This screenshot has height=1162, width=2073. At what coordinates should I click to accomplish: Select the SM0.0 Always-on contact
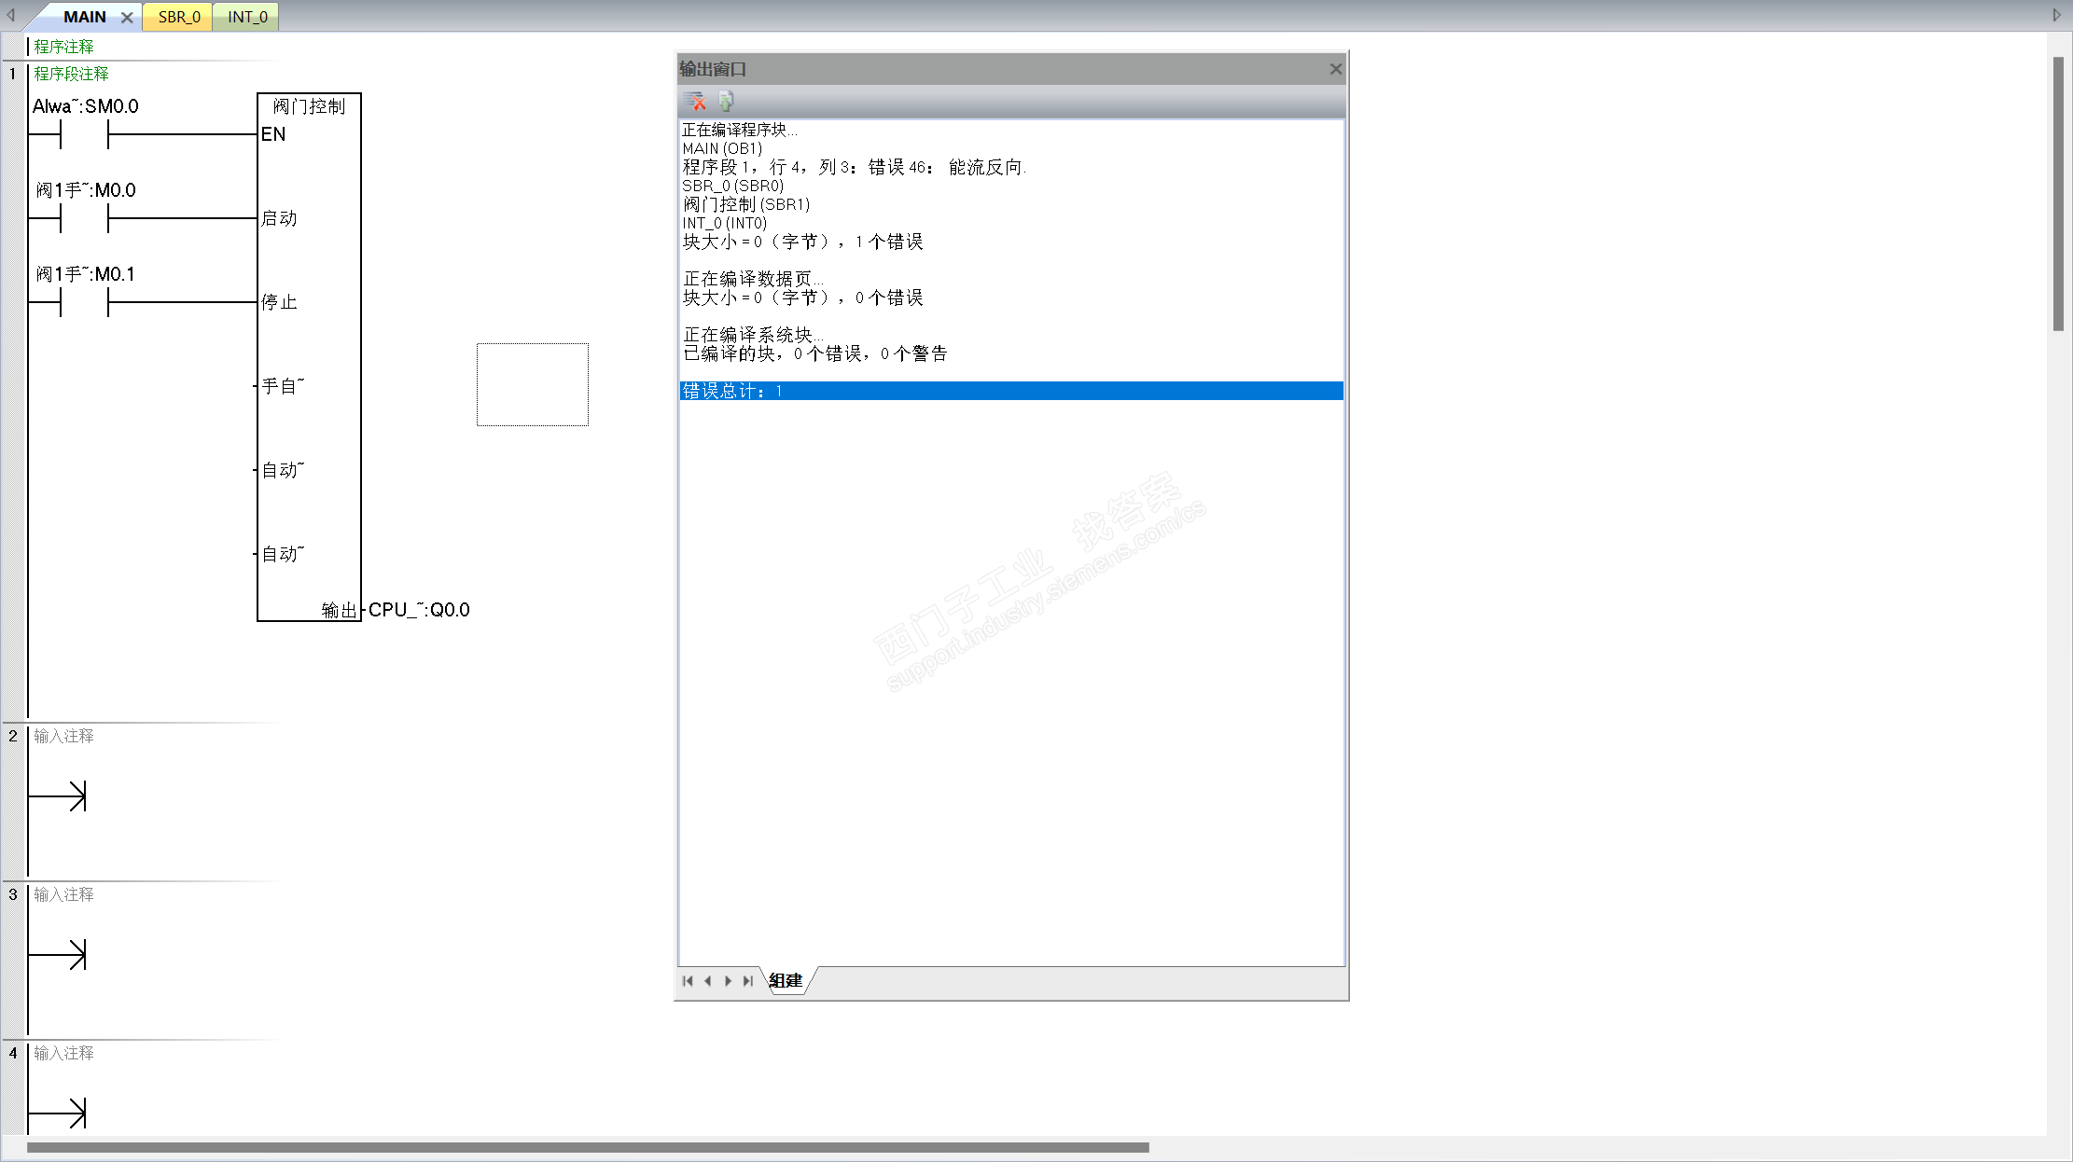pyautogui.click(x=84, y=134)
